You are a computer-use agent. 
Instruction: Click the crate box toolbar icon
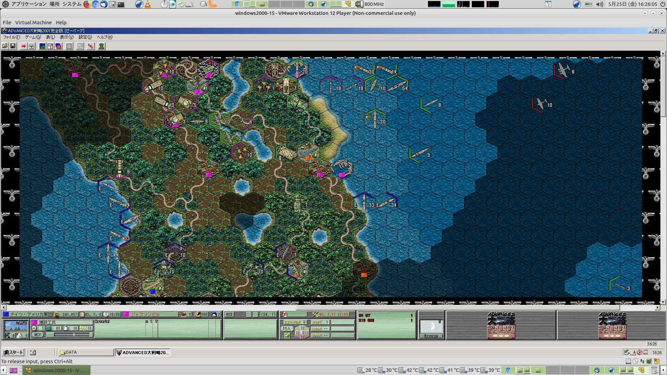pos(32,46)
